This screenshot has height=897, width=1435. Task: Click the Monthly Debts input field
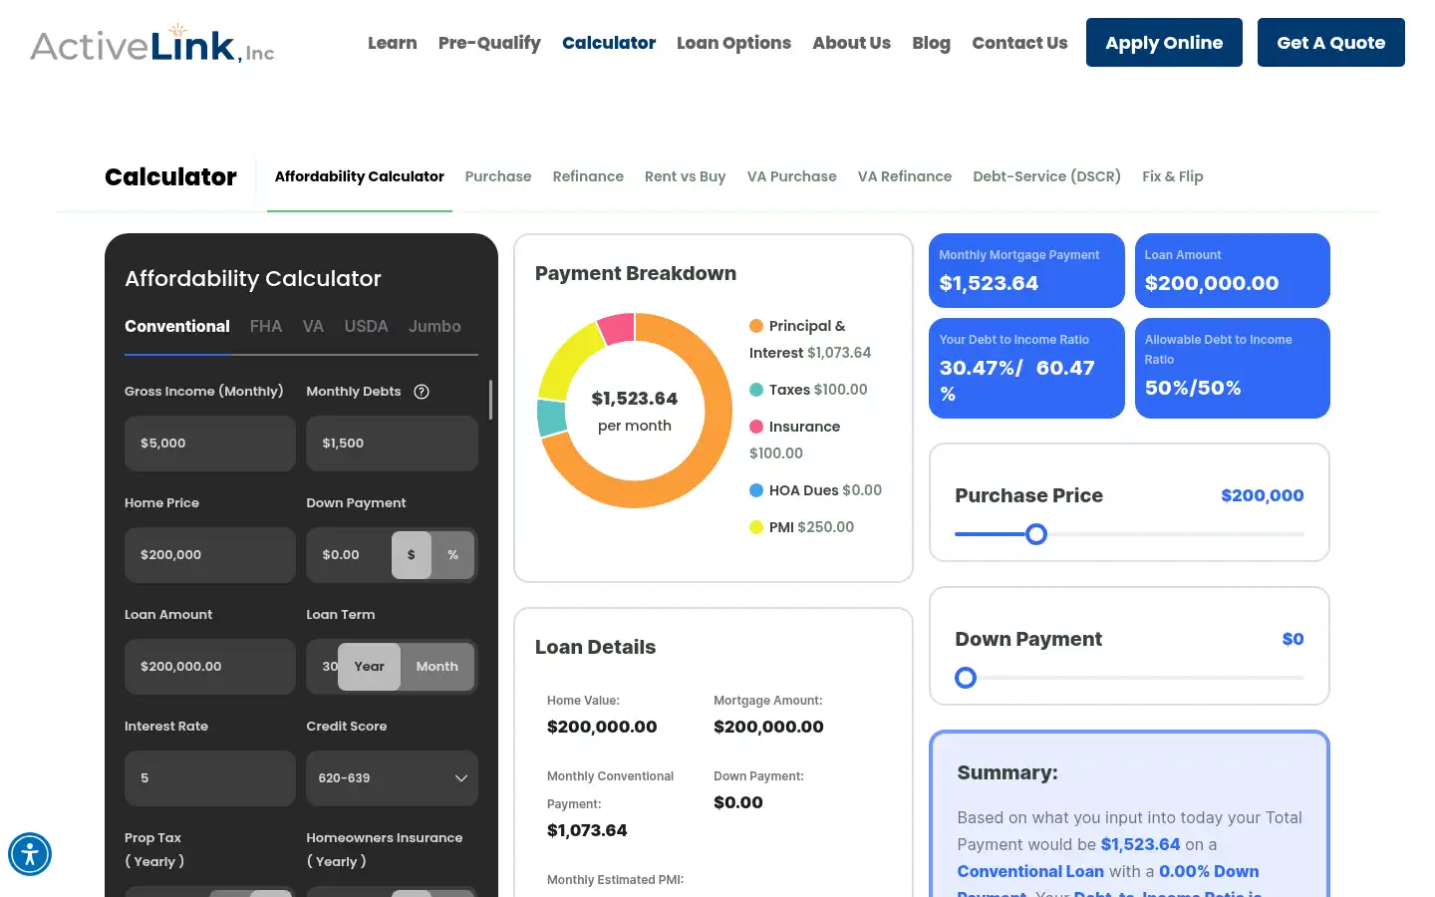[x=392, y=444]
